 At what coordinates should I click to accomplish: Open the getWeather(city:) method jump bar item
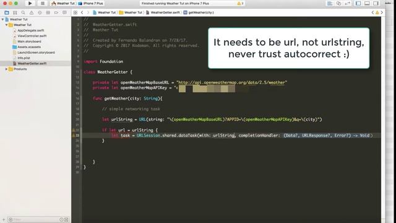point(199,12)
